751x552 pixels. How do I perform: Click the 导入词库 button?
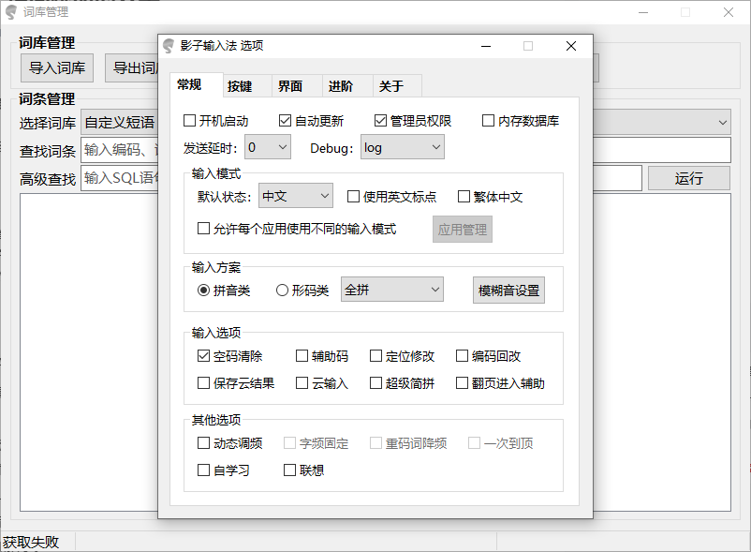click(x=57, y=68)
